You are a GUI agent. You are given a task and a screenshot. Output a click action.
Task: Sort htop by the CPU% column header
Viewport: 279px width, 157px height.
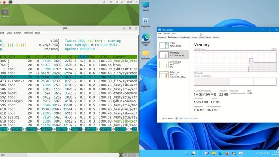(x=83, y=57)
